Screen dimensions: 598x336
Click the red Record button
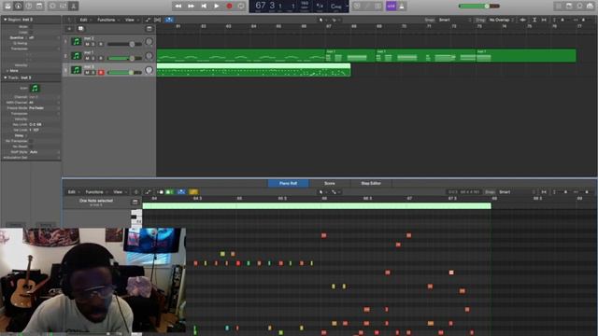[x=229, y=6]
